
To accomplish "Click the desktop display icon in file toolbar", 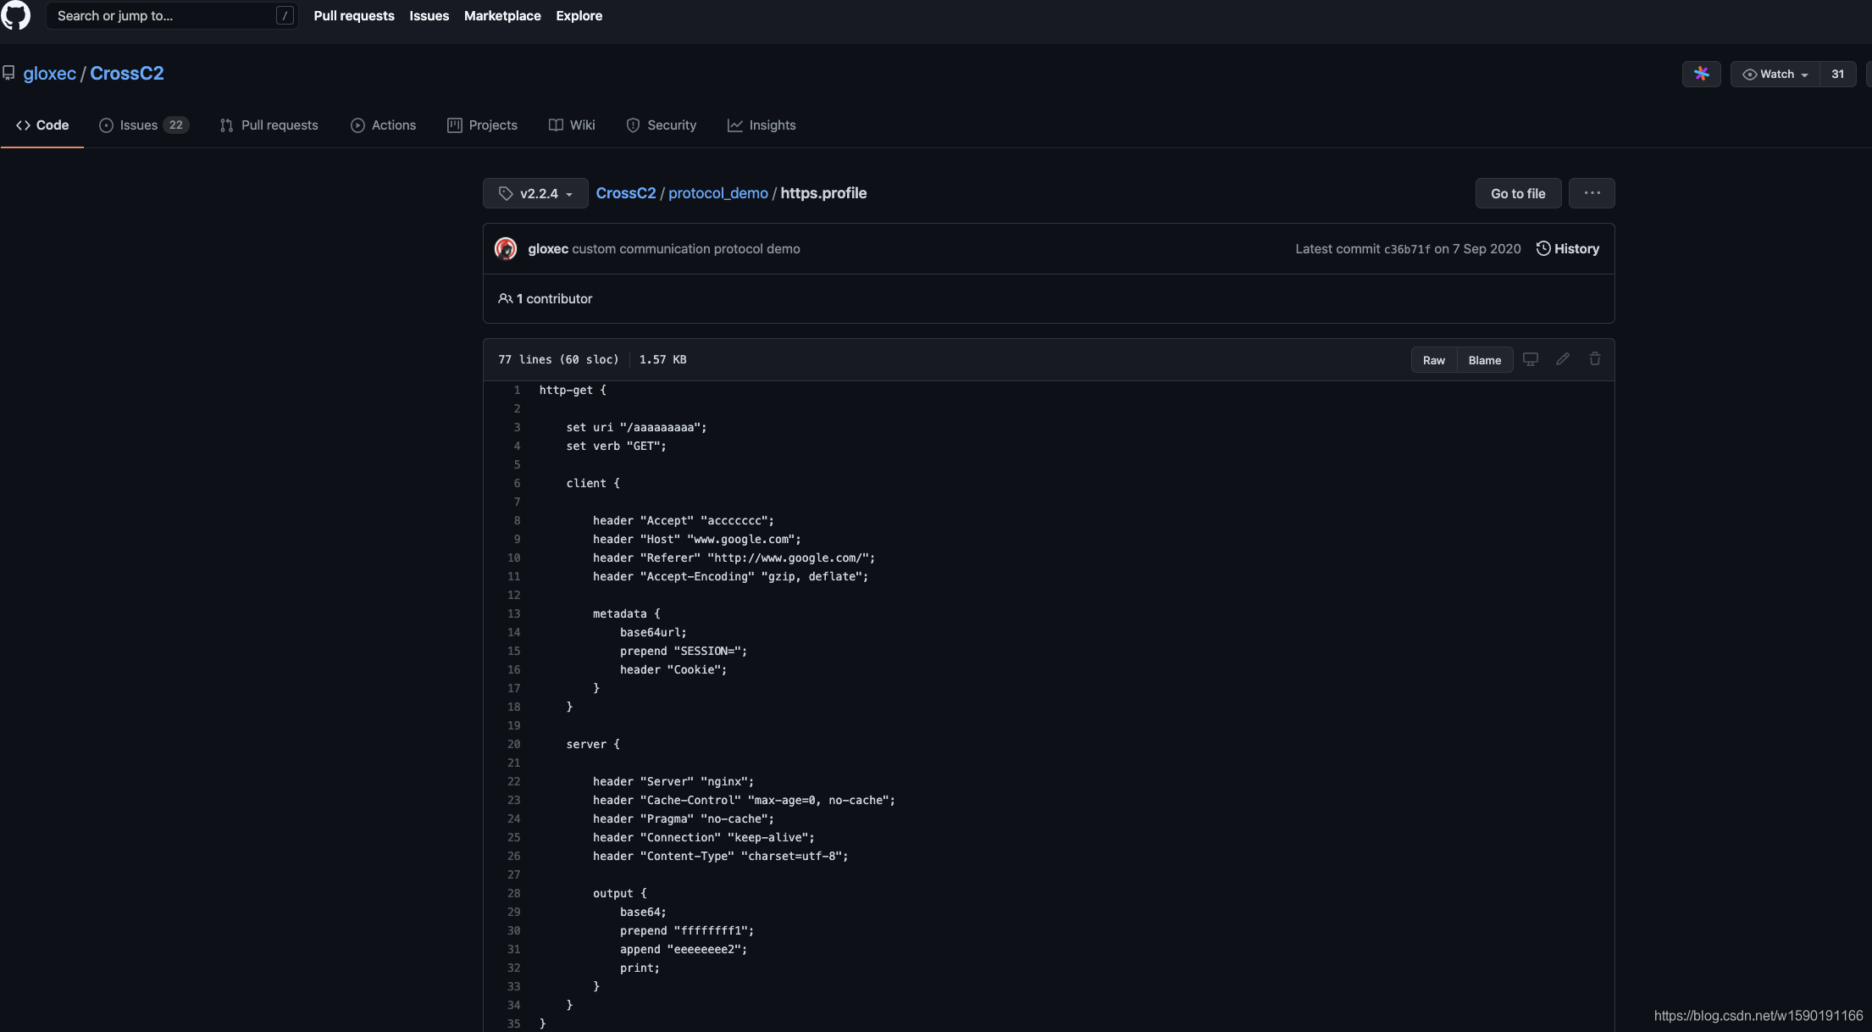I will click(x=1530, y=359).
